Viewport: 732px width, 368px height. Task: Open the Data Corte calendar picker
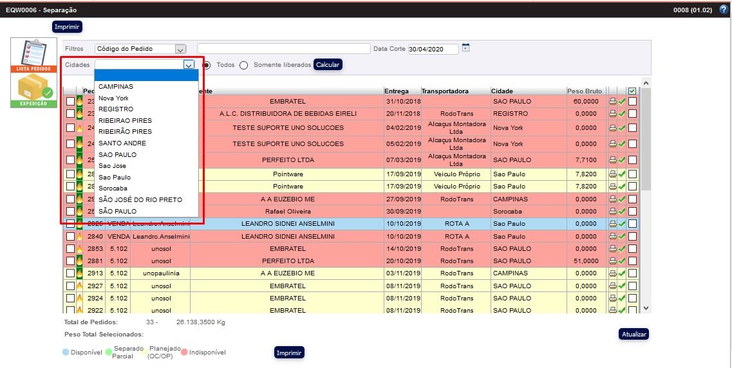click(x=466, y=48)
